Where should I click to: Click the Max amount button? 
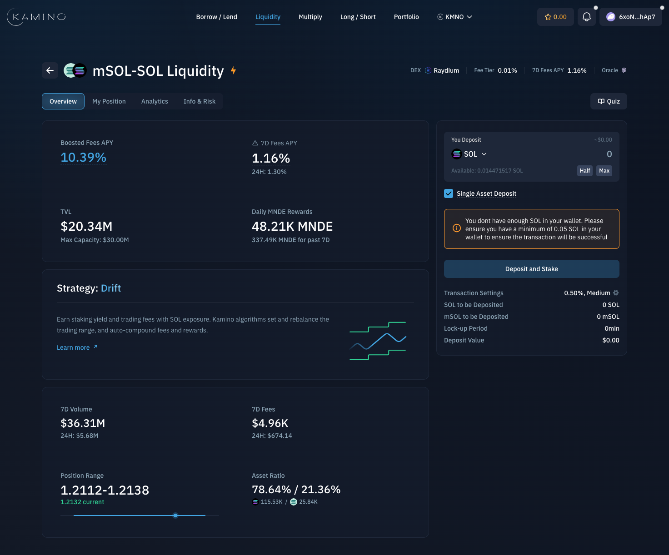tap(604, 171)
